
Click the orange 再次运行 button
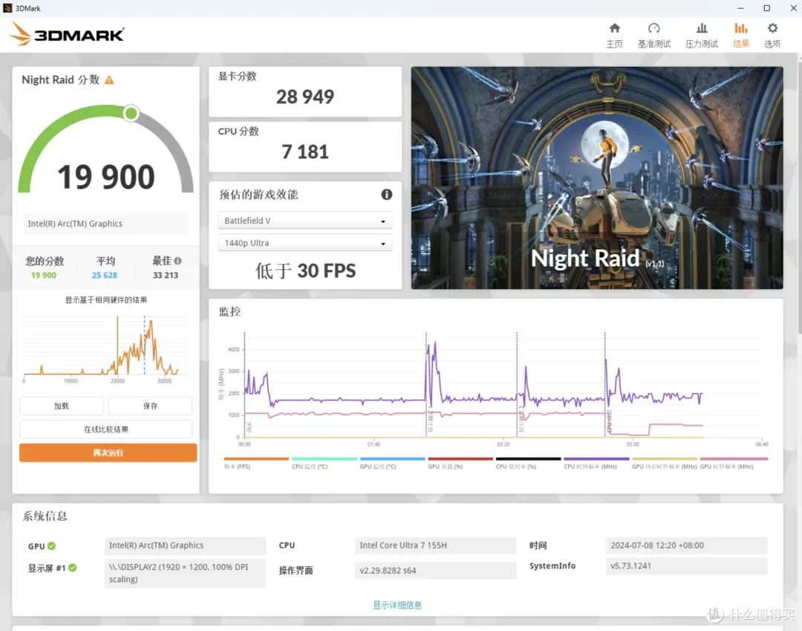click(x=108, y=453)
